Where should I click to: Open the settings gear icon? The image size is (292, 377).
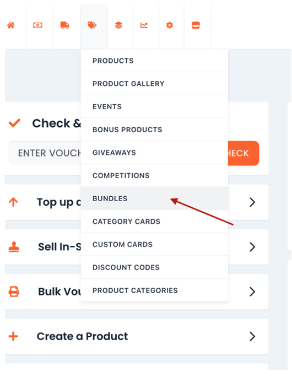pos(170,25)
